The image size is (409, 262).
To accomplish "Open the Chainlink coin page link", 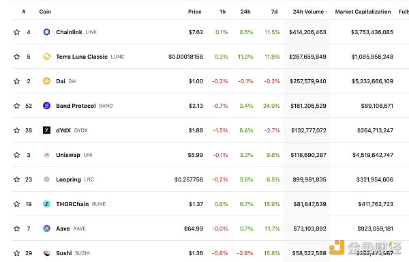I will [x=69, y=32].
